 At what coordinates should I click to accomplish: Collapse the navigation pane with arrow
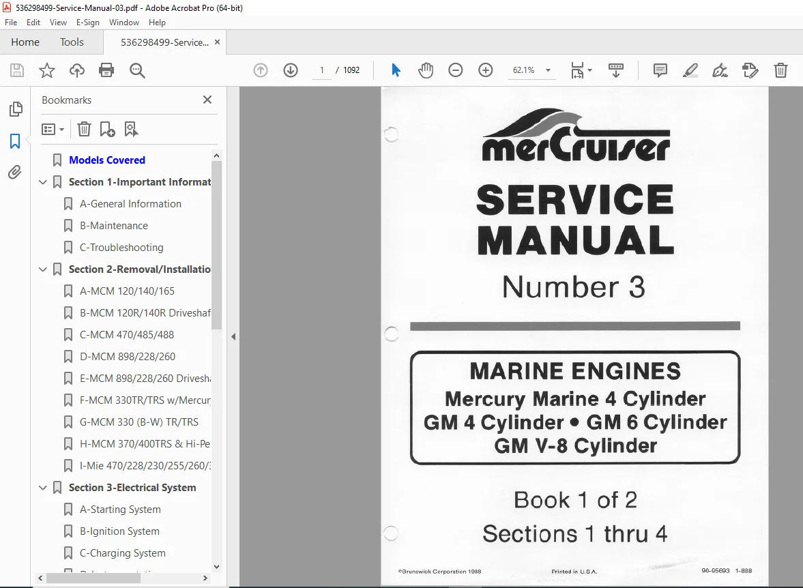click(233, 336)
